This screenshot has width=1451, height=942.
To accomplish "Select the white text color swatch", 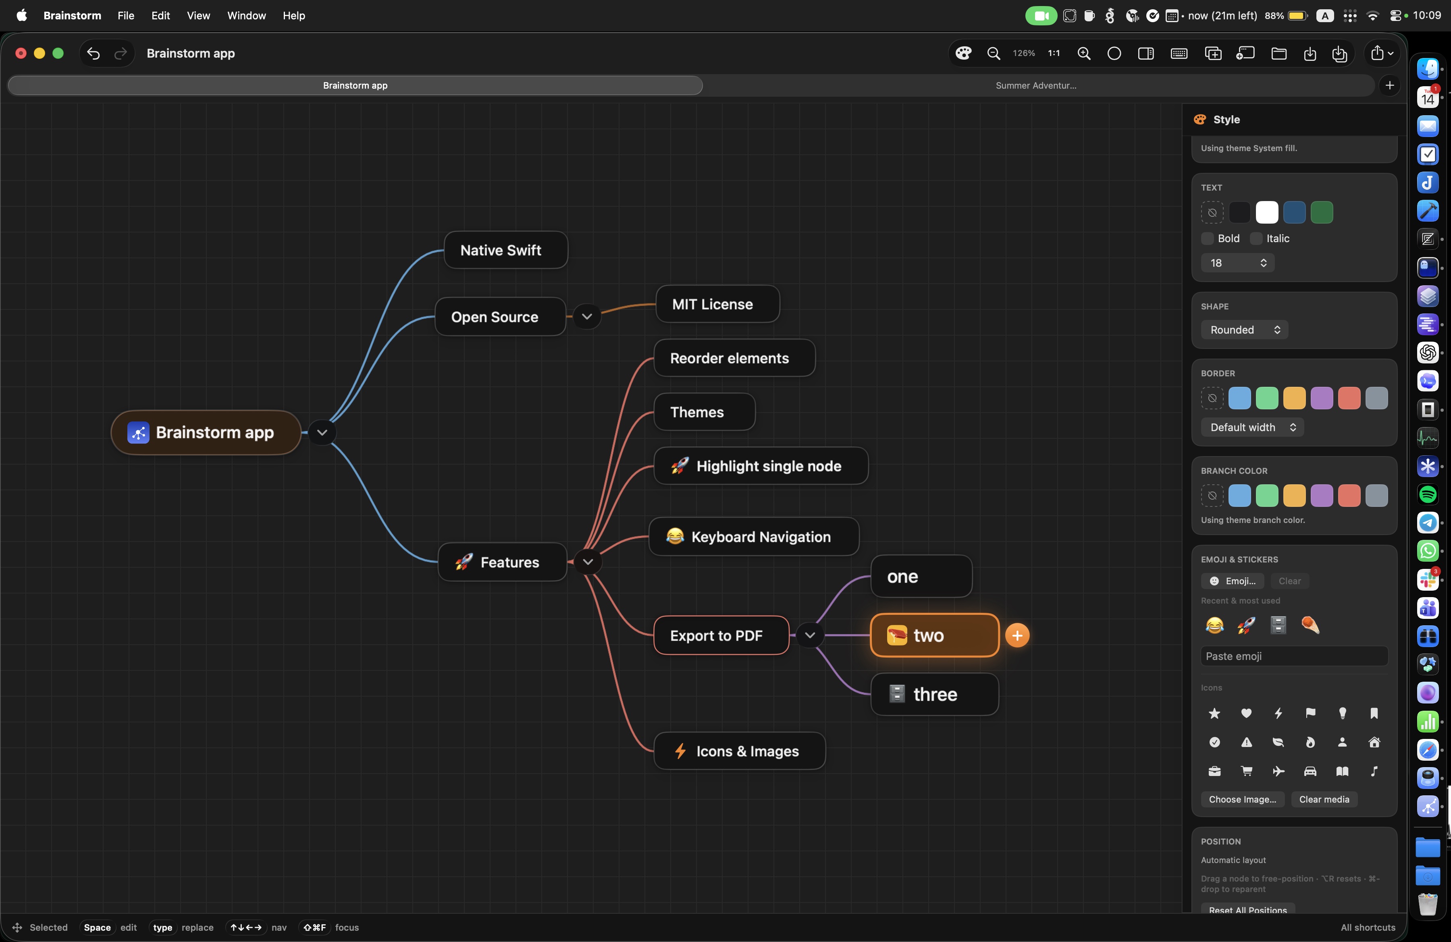I will click(x=1267, y=213).
